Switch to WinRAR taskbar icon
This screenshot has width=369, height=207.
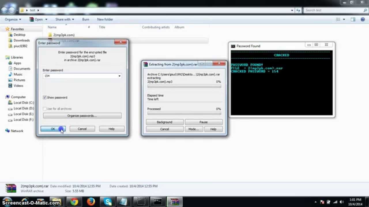pyautogui.click(x=175, y=202)
